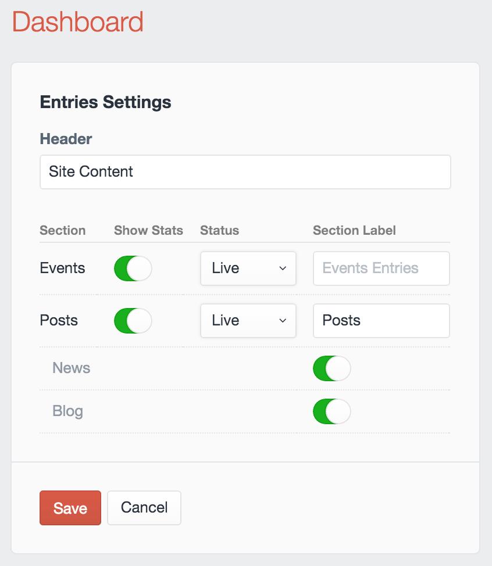Click the Dashboard page title
Screen dimensions: 492x566
point(78,22)
